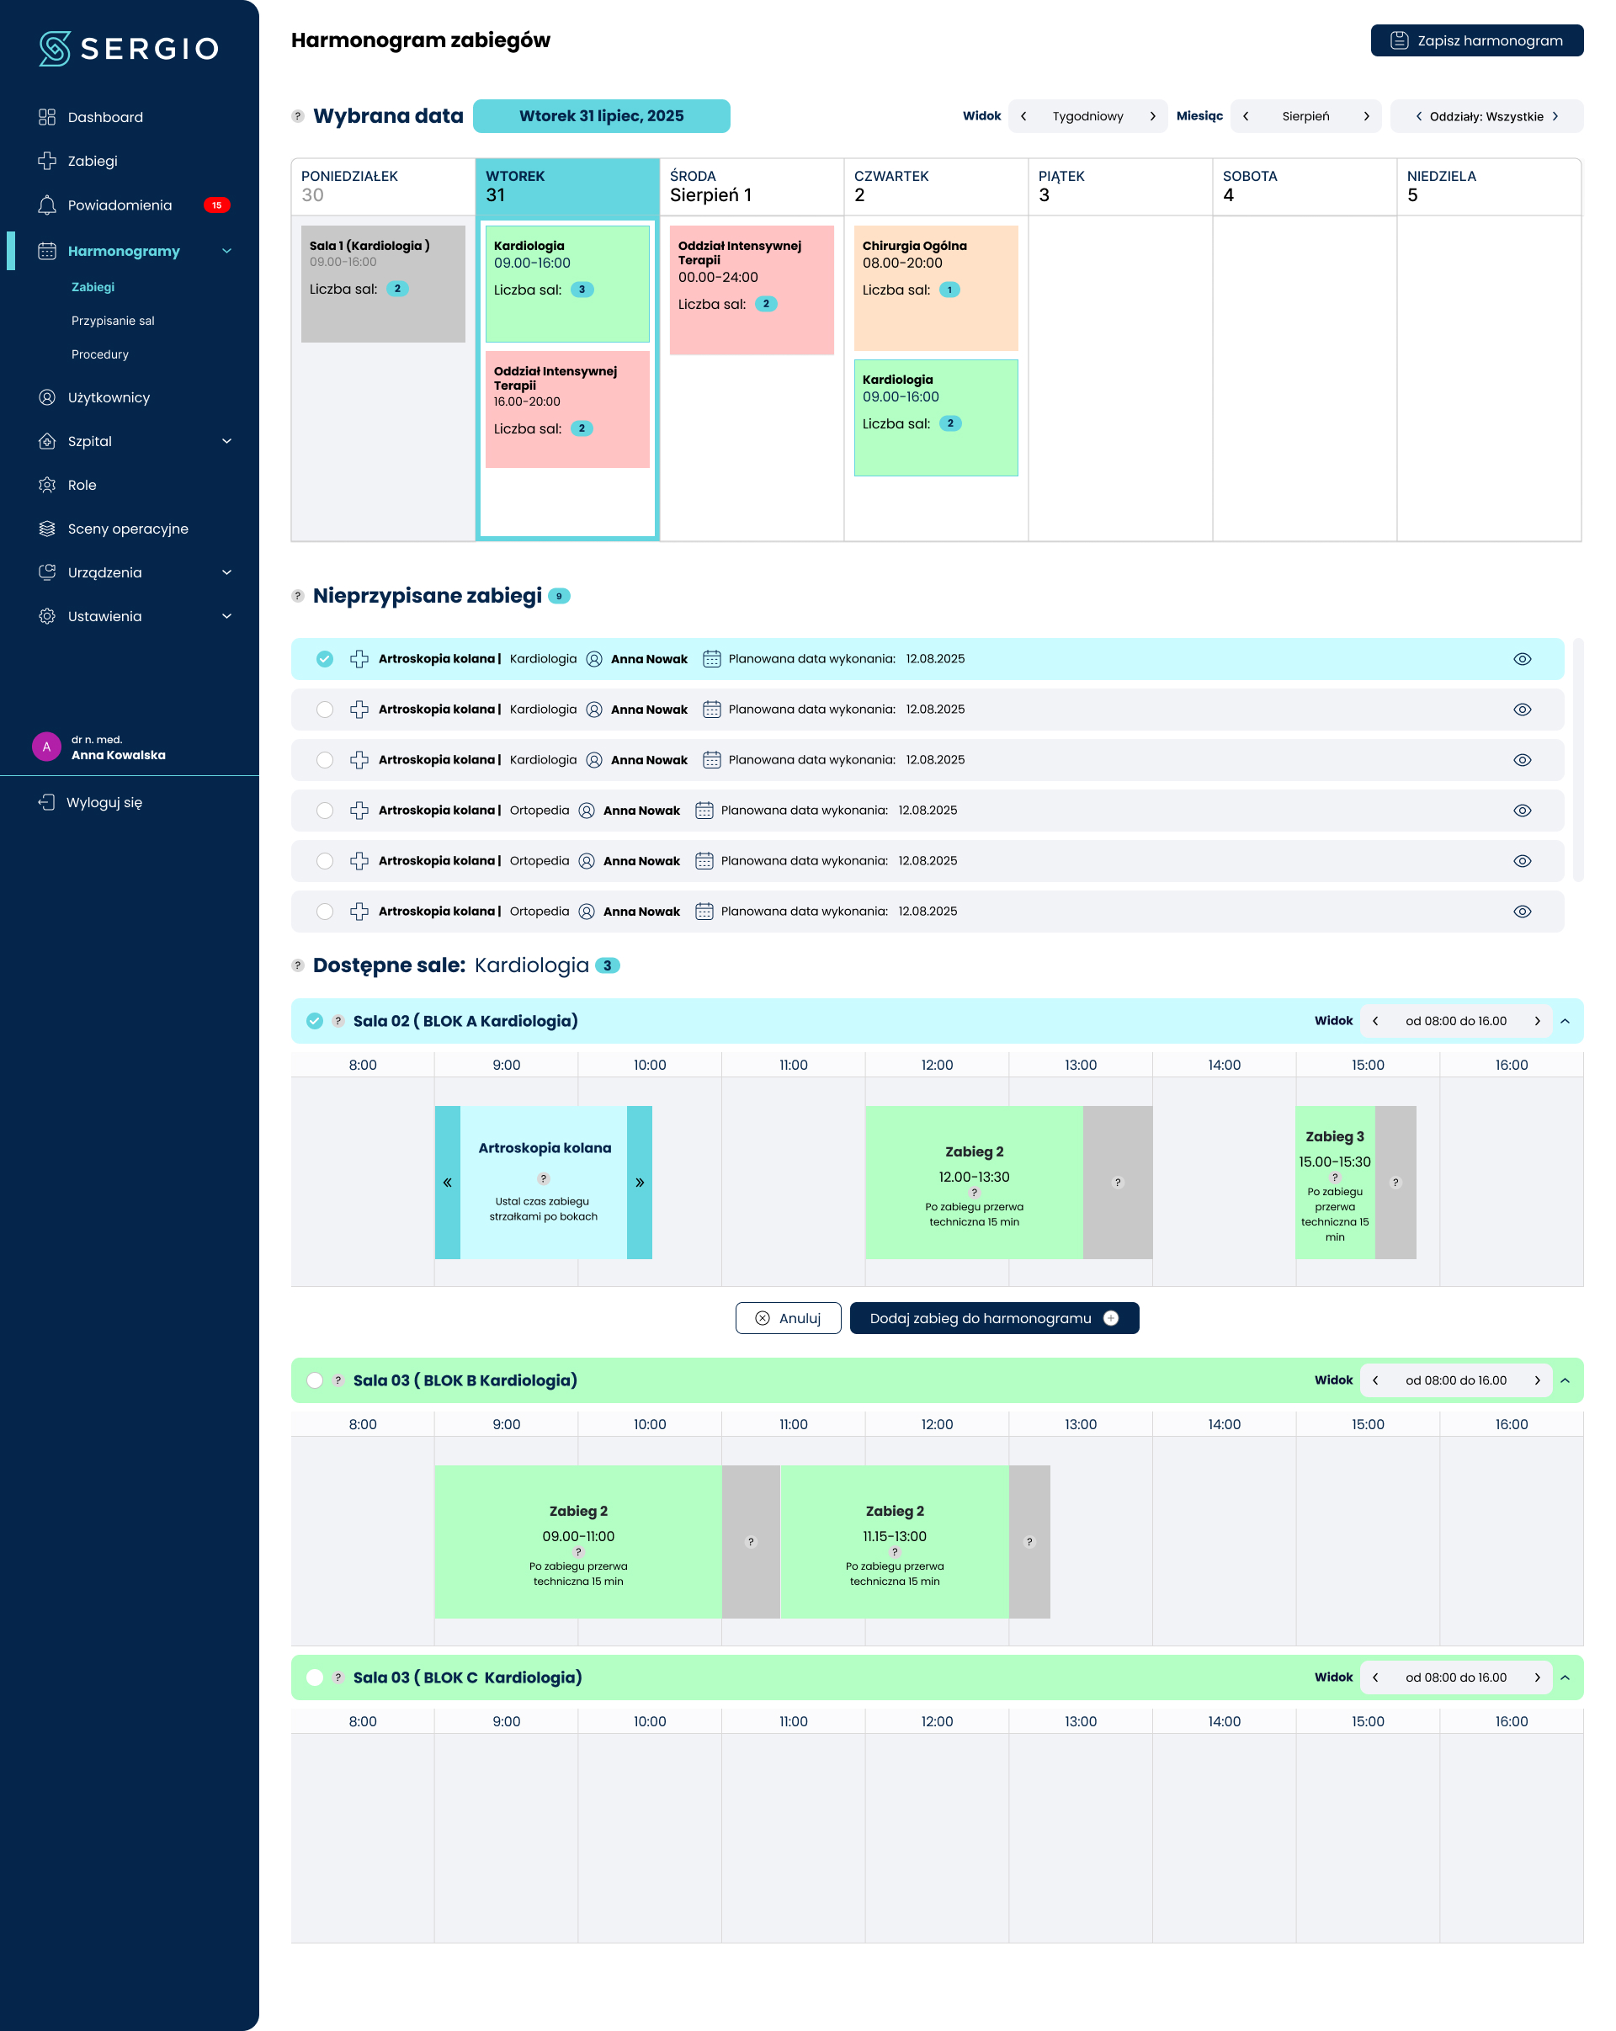Shift Artroskopia kolana earlier with left double-arrow
This screenshot has height=2031, width=1616.
pyautogui.click(x=447, y=1183)
